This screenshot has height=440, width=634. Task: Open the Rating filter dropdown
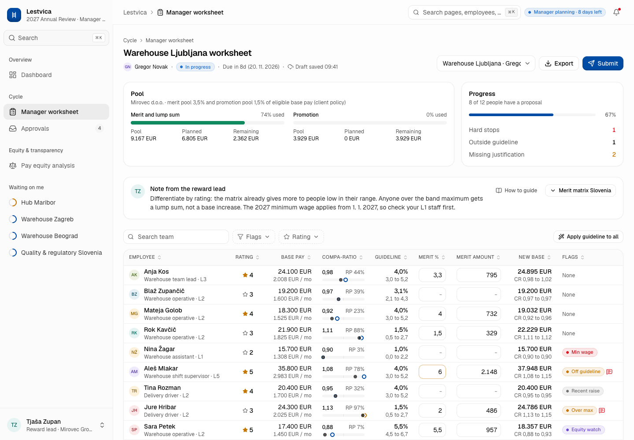click(x=301, y=237)
